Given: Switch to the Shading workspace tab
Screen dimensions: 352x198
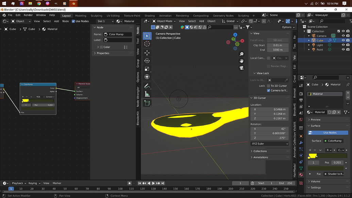Looking at the screenshot, I should click(150, 16).
